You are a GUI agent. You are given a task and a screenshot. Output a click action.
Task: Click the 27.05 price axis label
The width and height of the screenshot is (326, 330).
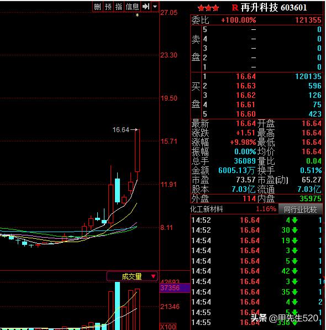click(169, 13)
